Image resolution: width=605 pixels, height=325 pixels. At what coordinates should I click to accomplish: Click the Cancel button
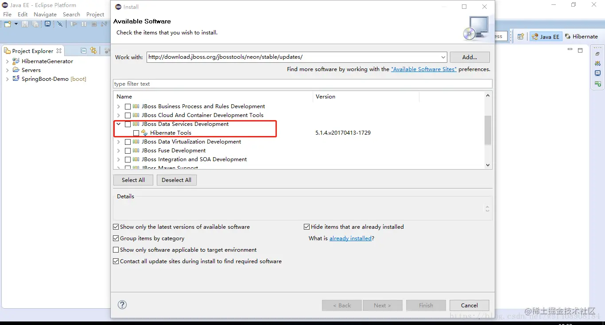[469, 305]
